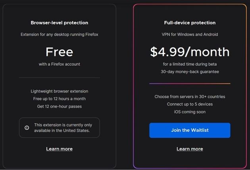250x170 pixels.
Task: Click 'Lightweight browser extension' feature line
Action: (59, 91)
